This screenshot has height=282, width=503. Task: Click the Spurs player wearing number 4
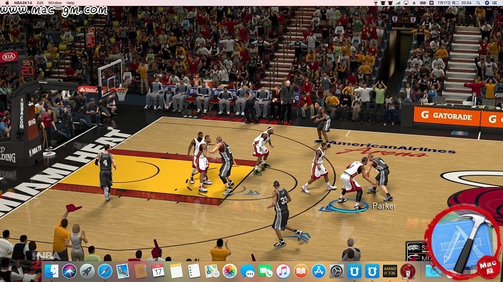point(105,172)
